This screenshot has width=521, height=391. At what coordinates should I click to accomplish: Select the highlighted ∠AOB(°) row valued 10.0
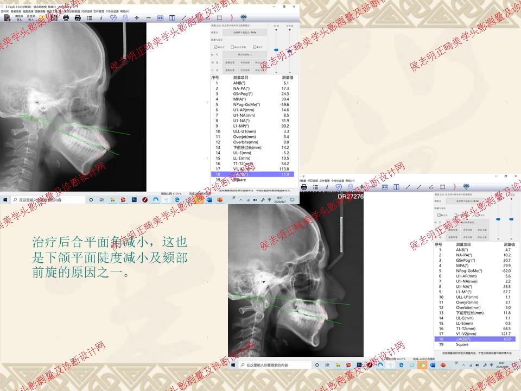pyautogui.click(x=475, y=339)
